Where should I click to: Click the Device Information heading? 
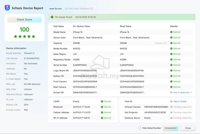(x=16, y=48)
